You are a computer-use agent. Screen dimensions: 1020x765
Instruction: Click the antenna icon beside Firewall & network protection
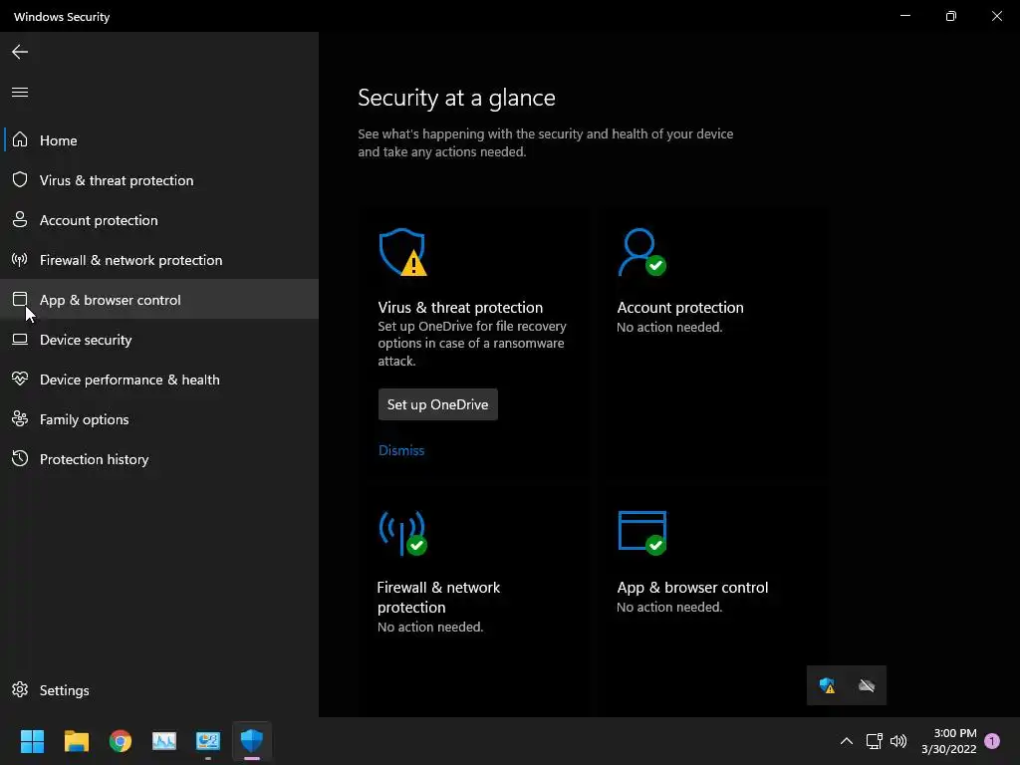pos(20,260)
